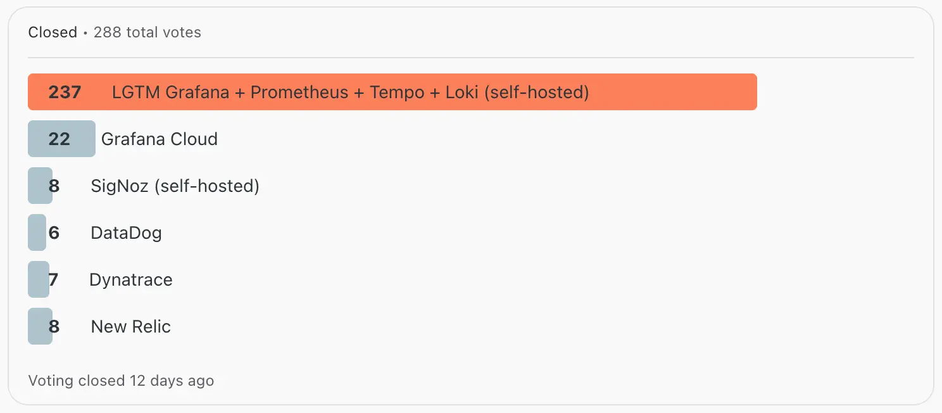Screen dimensions: 942x413
Task: Click the LGTM Grafana option label text
Action: (x=349, y=92)
